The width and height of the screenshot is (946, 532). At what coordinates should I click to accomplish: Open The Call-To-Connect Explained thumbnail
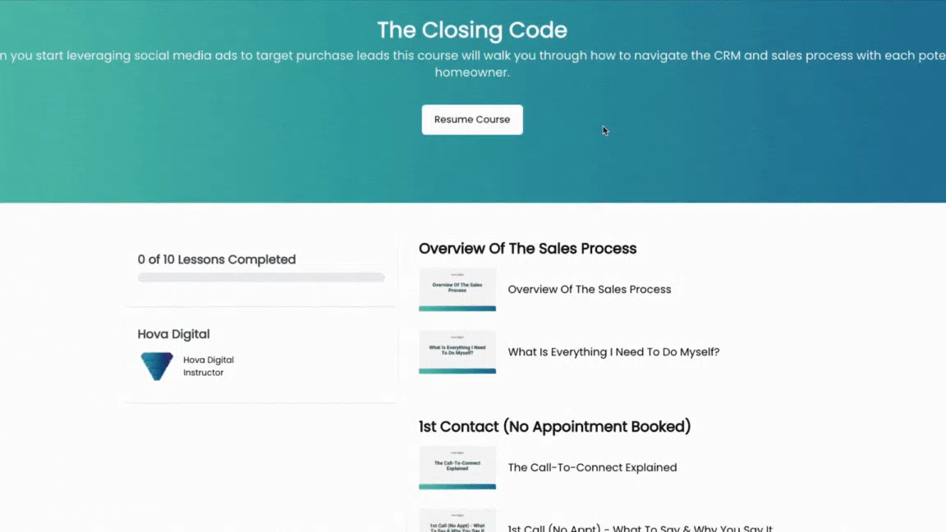[x=457, y=467]
